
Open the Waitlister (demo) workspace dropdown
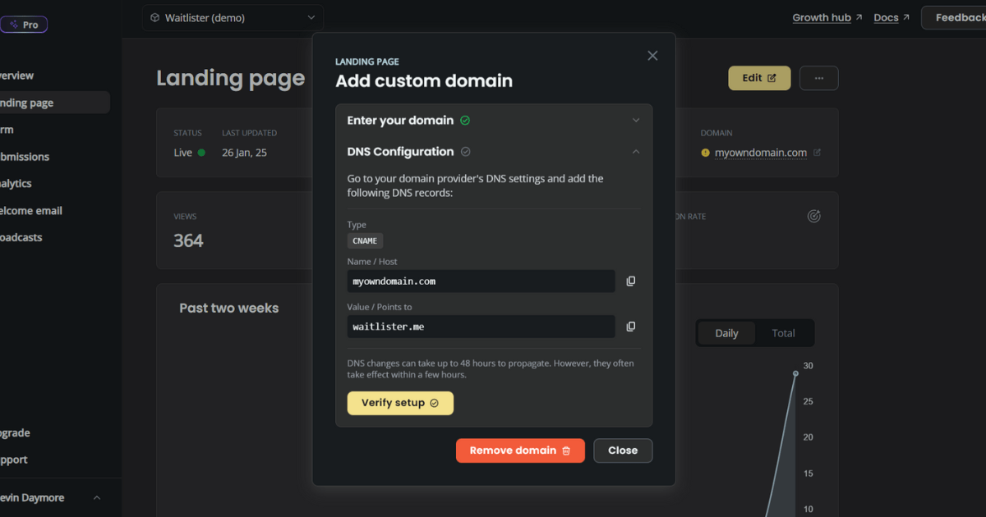click(233, 16)
